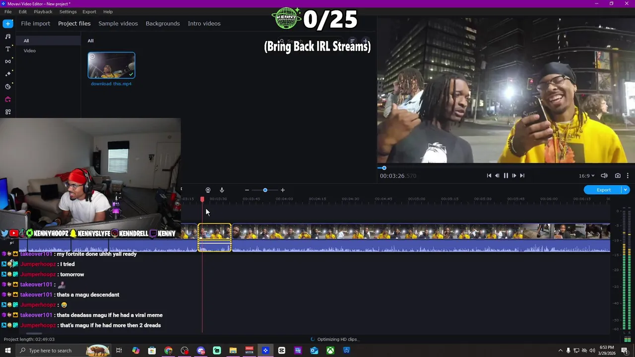Screen dimensions: 635x357
Task: Select the yellow-highlighted clip on timeline
Action: (215, 238)
